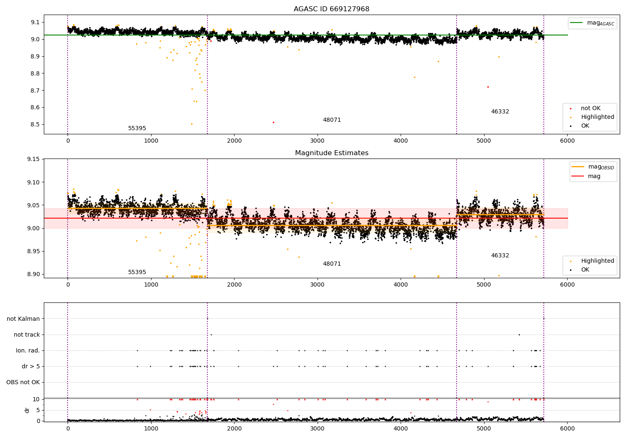The image size is (626, 438).
Task: Click the red not-OK point near 8.72 in obsid 46332
Action: 488,87
